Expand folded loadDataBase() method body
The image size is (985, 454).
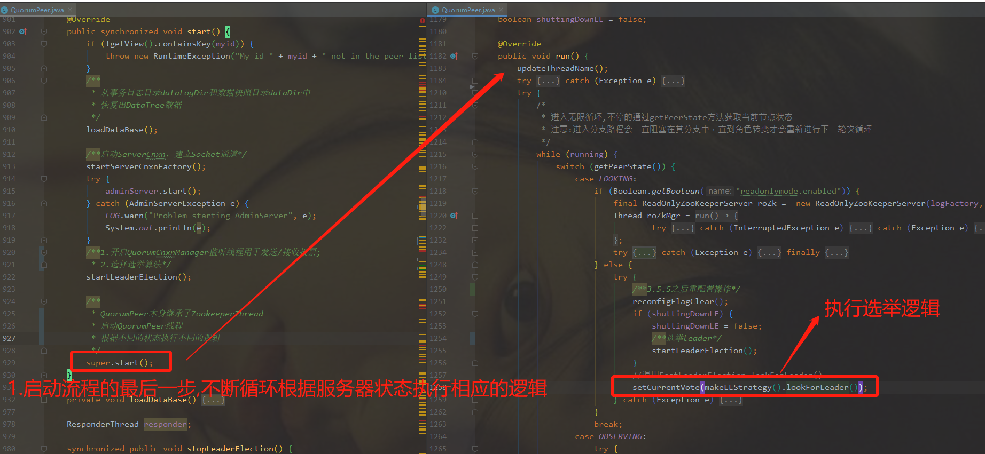213,400
